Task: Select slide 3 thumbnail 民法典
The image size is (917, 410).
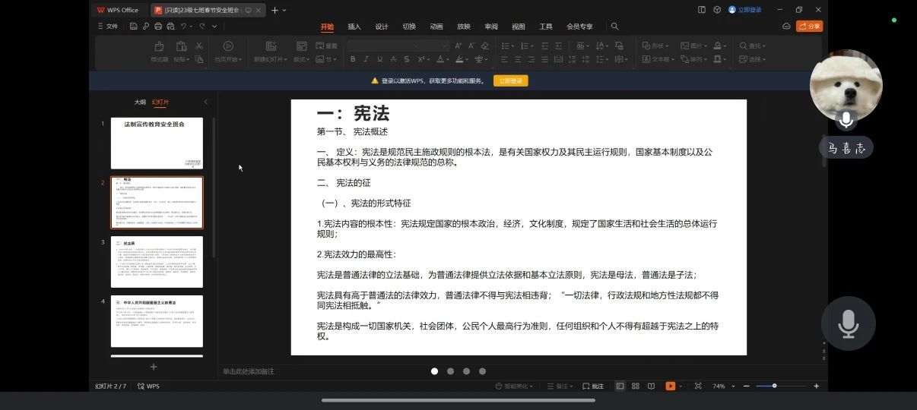Action: pyautogui.click(x=157, y=262)
